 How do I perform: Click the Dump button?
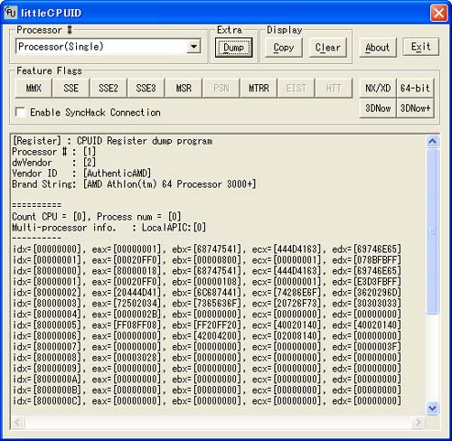[233, 47]
